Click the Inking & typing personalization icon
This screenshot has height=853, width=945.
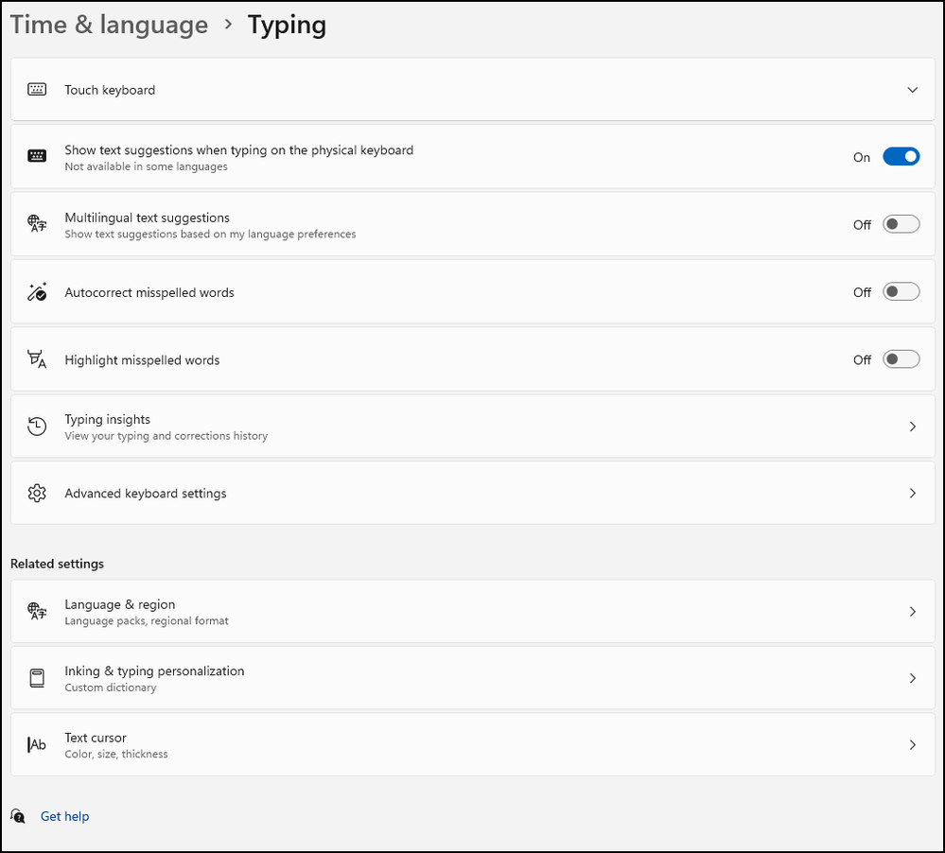pyautogui.click(x=37, y=678)
